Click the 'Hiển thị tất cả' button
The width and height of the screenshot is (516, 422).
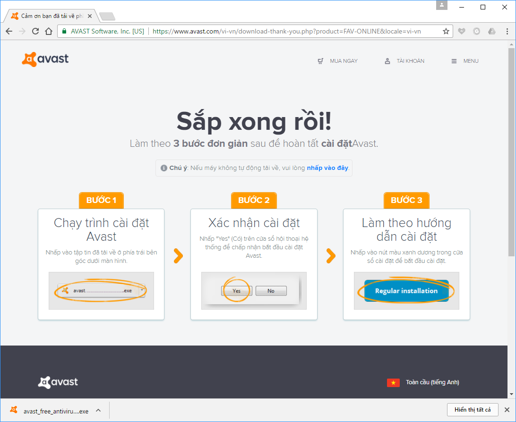pyautogui.click(x=473, y=410)
